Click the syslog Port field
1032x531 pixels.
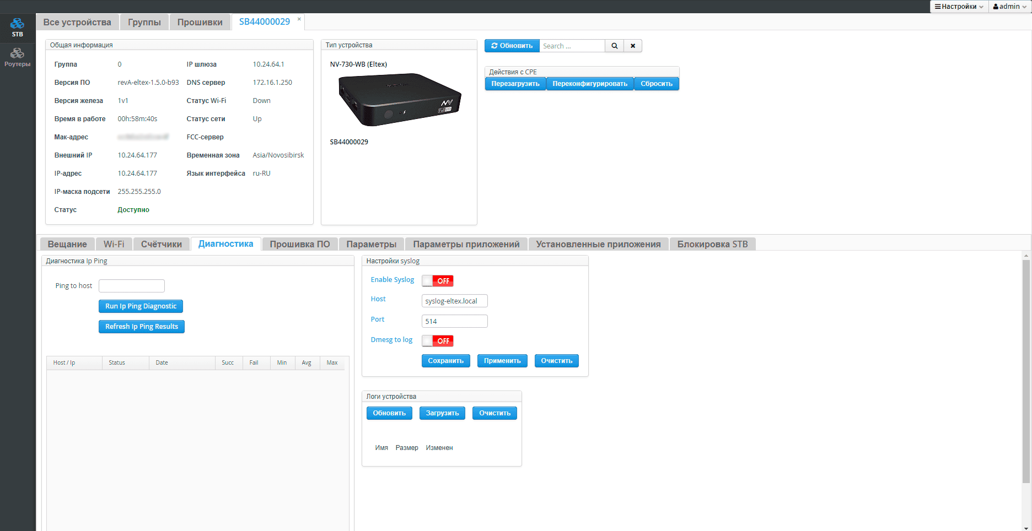[x=454, y=321]
